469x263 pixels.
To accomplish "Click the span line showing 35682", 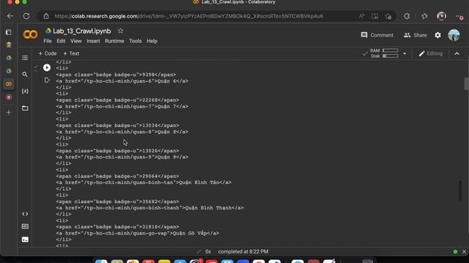I will tap(117, 202).
